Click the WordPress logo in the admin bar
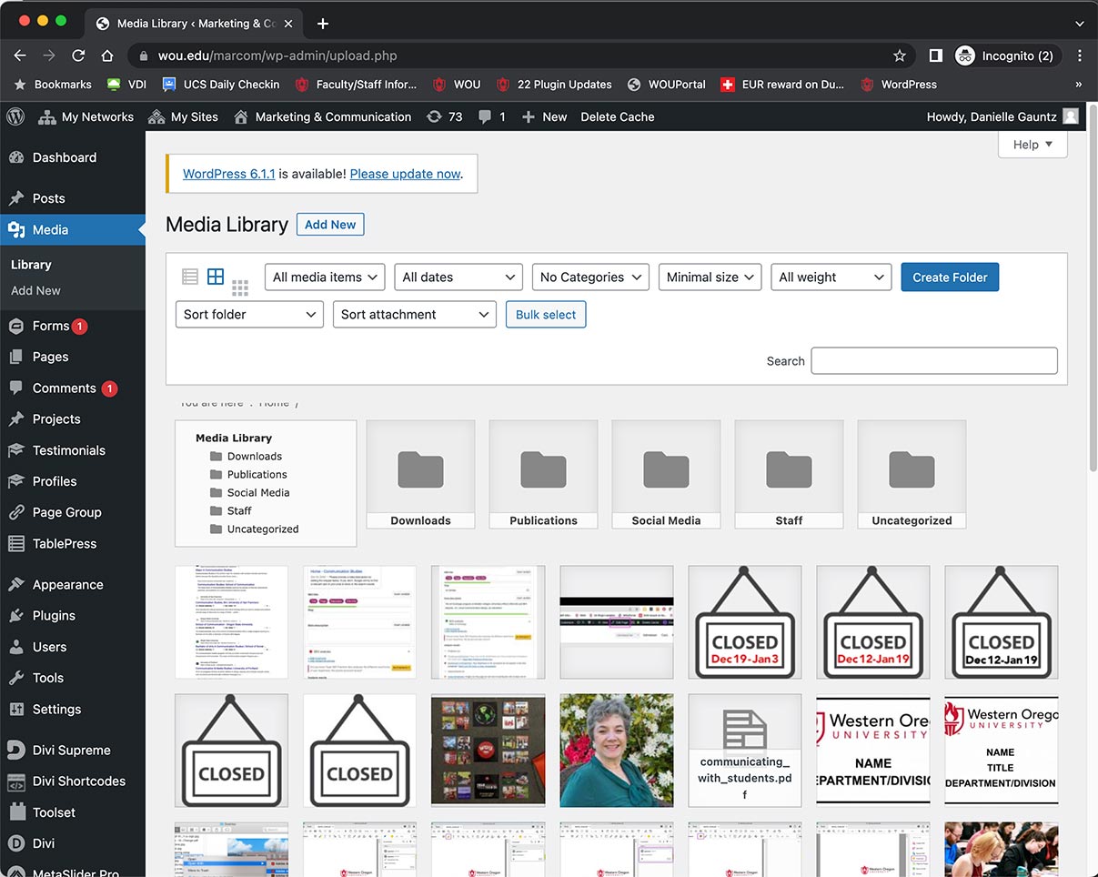 [14, 116]
